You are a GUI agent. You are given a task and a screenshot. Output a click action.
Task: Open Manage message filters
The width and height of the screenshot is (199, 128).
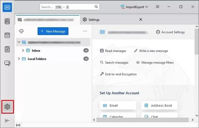[x=155, y=63]
